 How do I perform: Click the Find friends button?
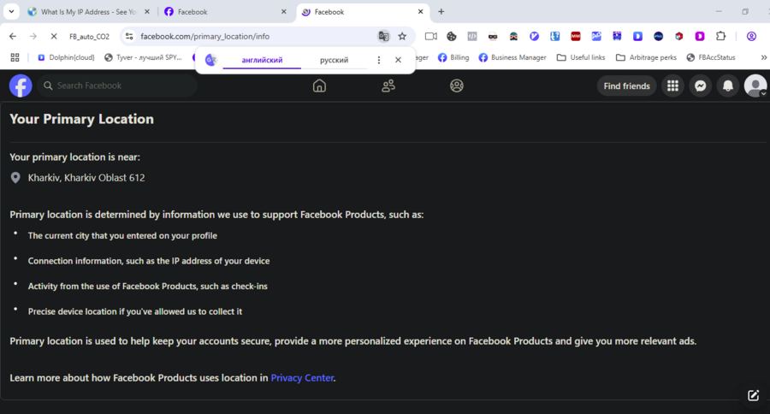pyautogui.click(x=626, y=86)
